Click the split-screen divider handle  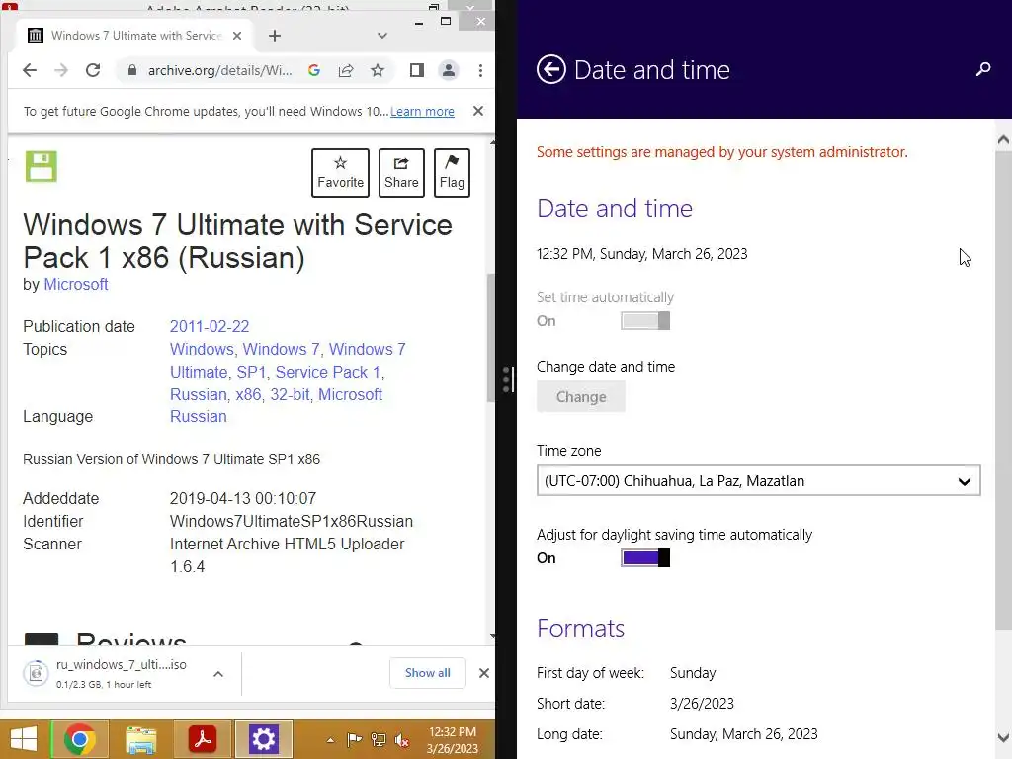[x=507, y=379]
